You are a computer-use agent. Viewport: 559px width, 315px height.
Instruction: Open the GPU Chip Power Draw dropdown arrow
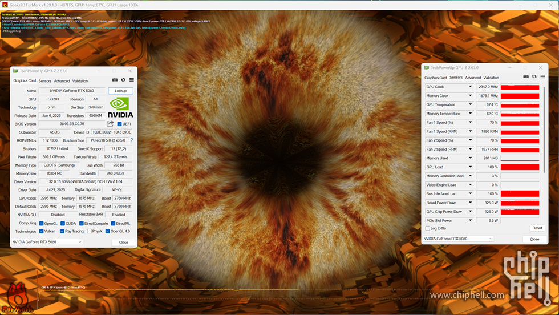point(470,212)
